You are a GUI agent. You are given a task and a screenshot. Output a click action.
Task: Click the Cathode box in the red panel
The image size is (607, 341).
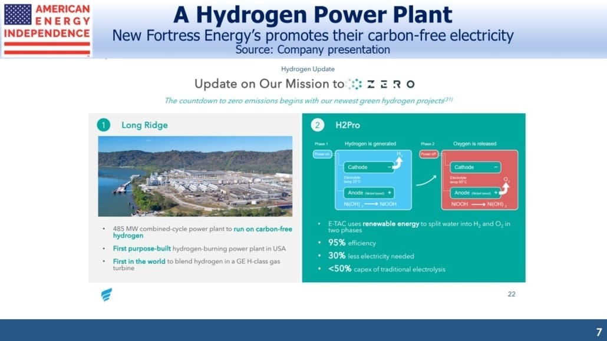(476, 167)
